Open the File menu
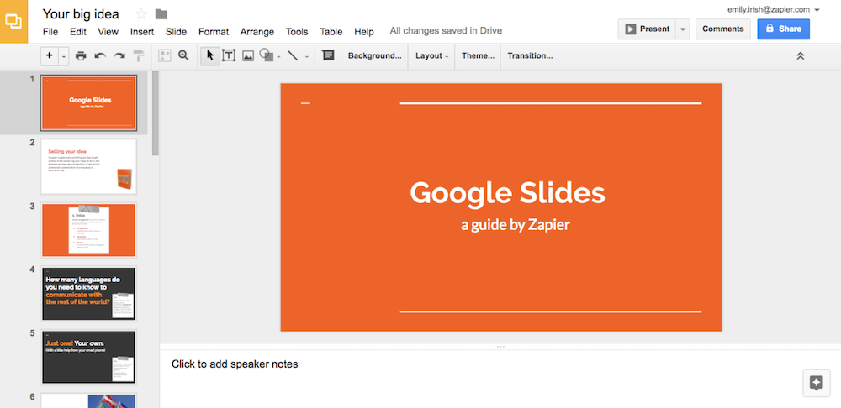This screenshot has height=408, width=841. click(50, 32)
